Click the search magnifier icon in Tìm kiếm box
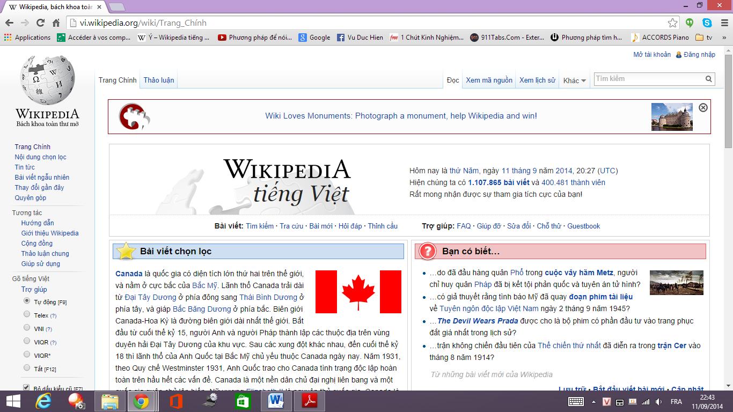Image resolution: width=733 pixels, height=412 pixels. [x=709, y=79]
